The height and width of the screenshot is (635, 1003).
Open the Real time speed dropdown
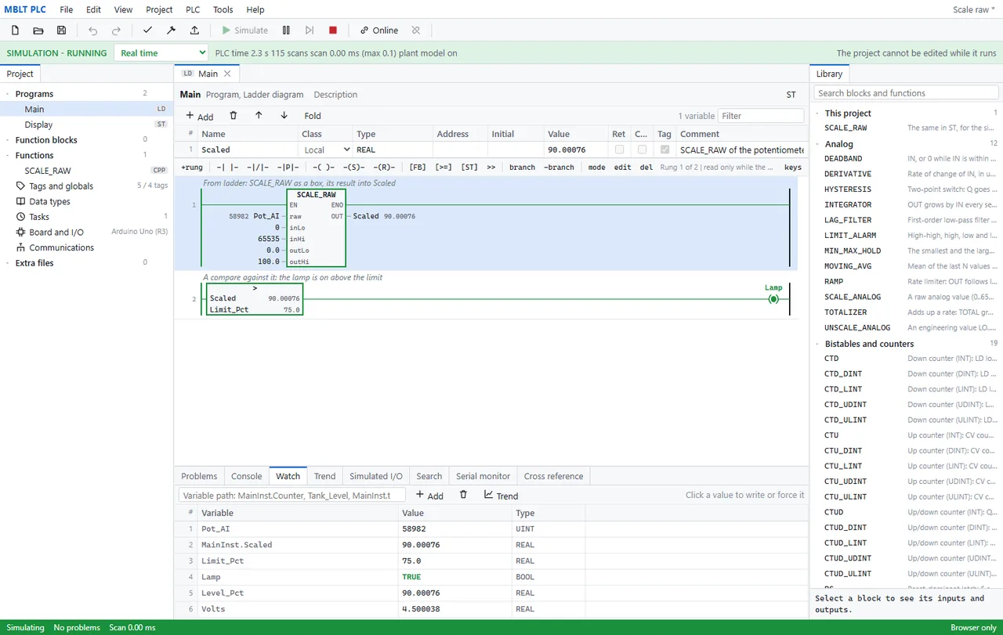pyautogui.click(x=162, y=53)
